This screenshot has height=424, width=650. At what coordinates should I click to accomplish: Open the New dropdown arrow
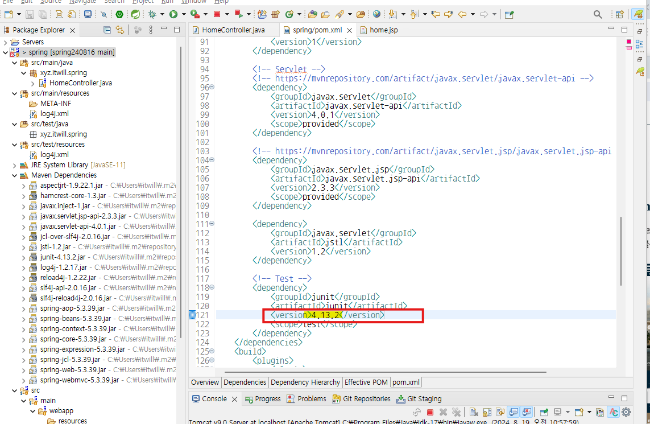pyautogui.click(x=19, y=15)
